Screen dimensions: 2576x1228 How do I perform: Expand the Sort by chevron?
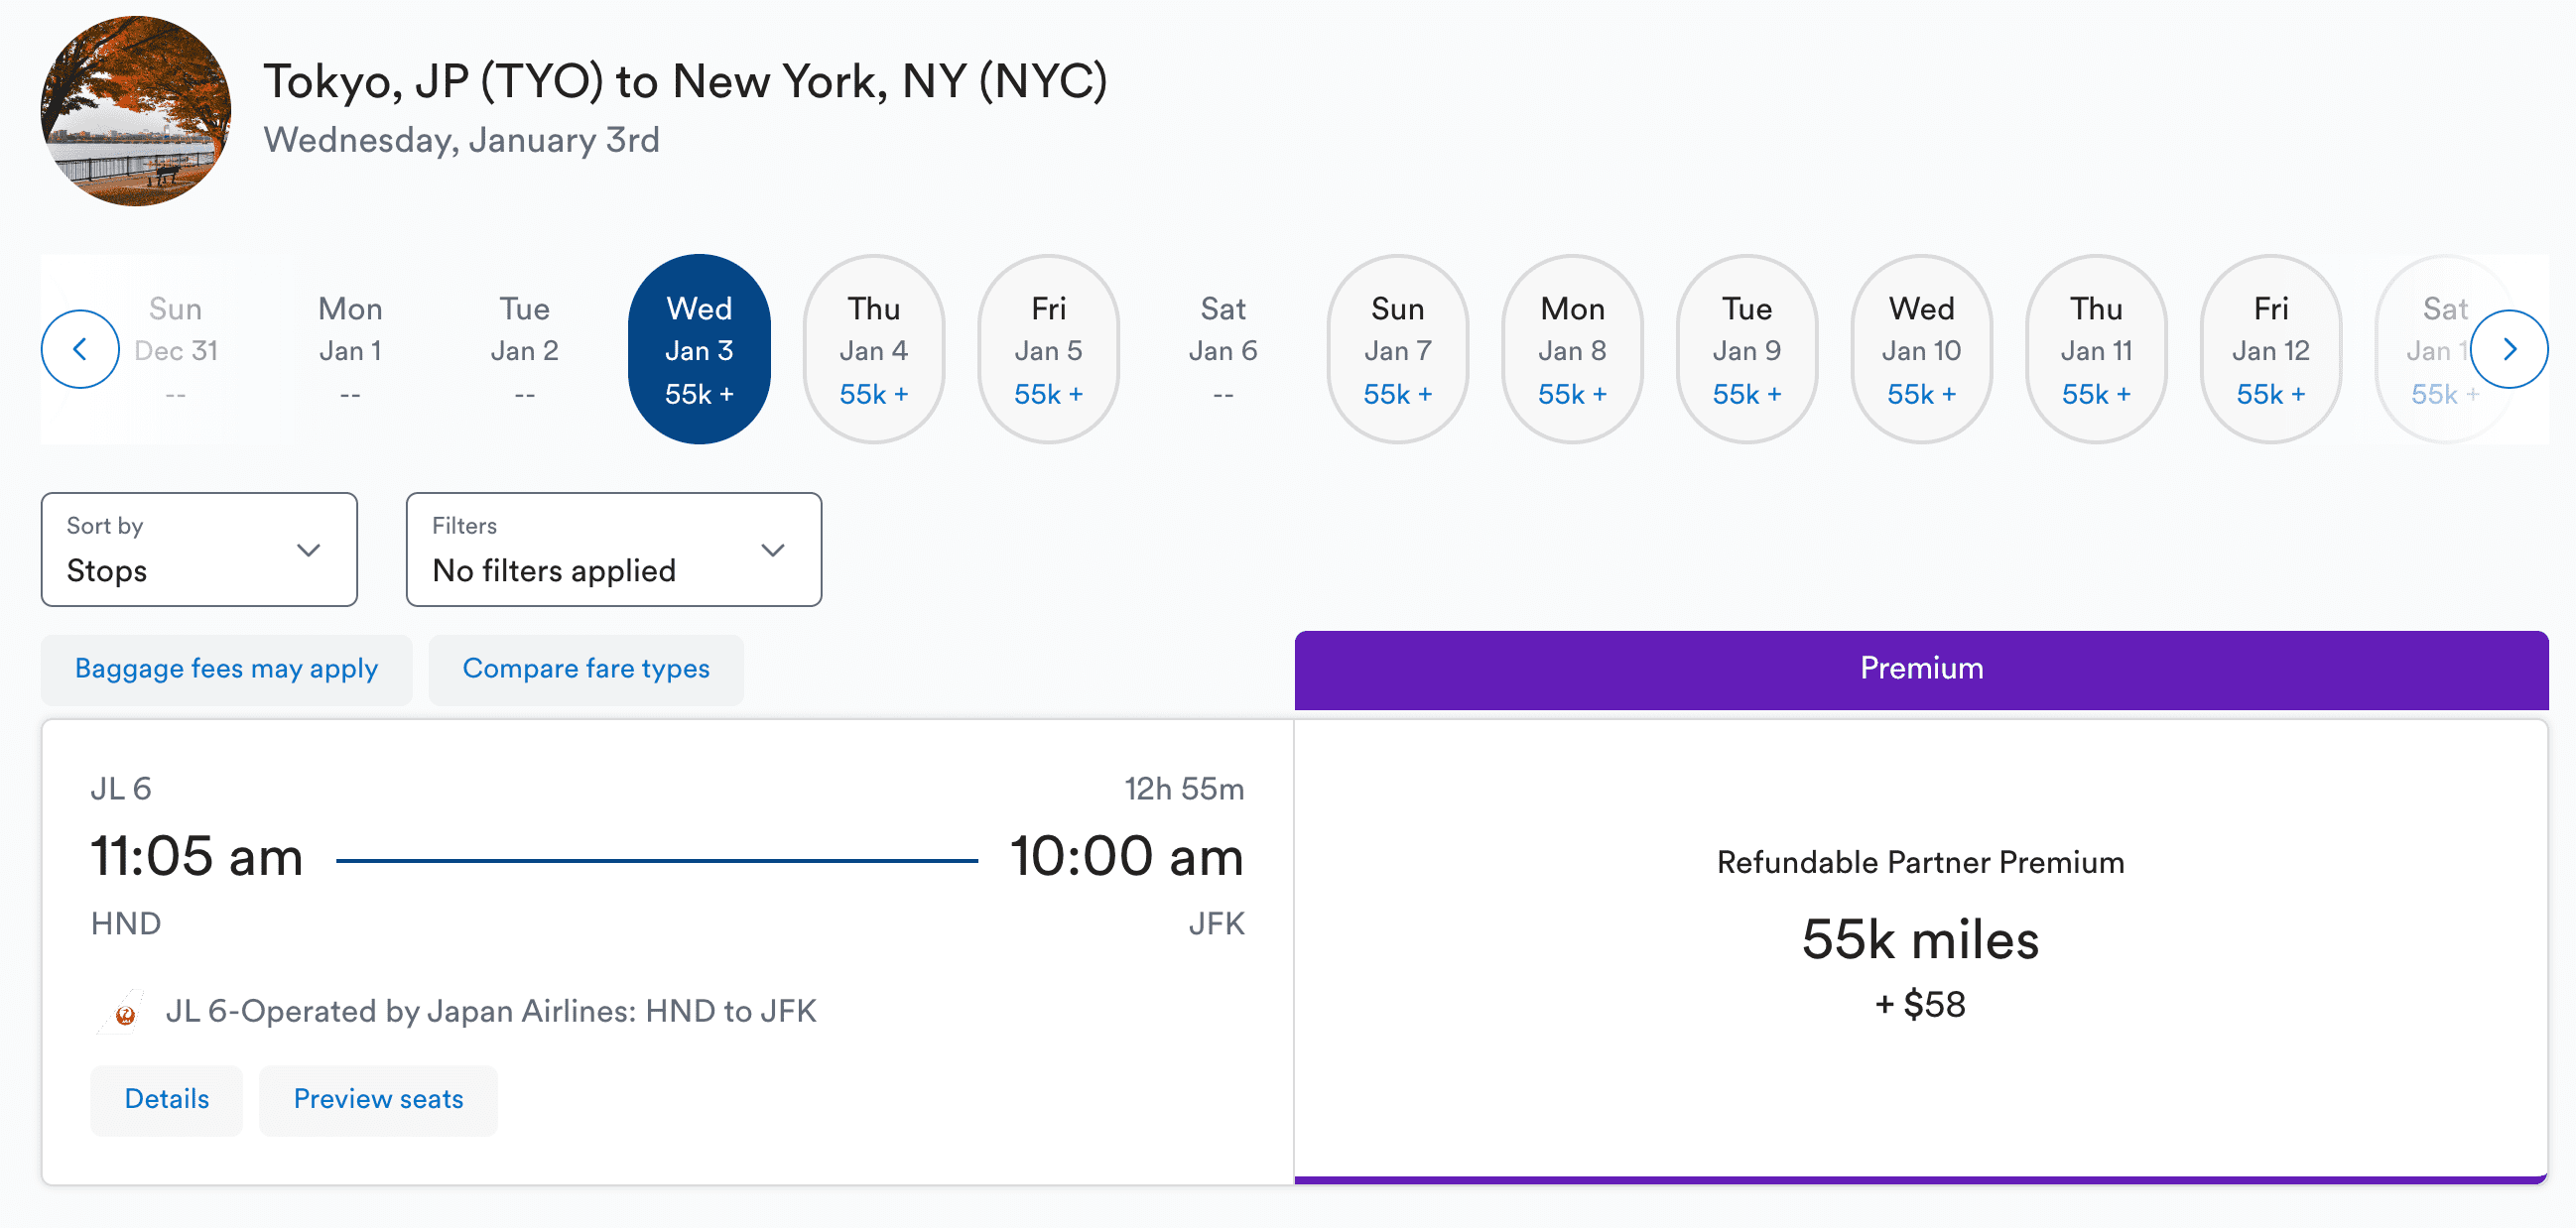click(x=309, y=550)
